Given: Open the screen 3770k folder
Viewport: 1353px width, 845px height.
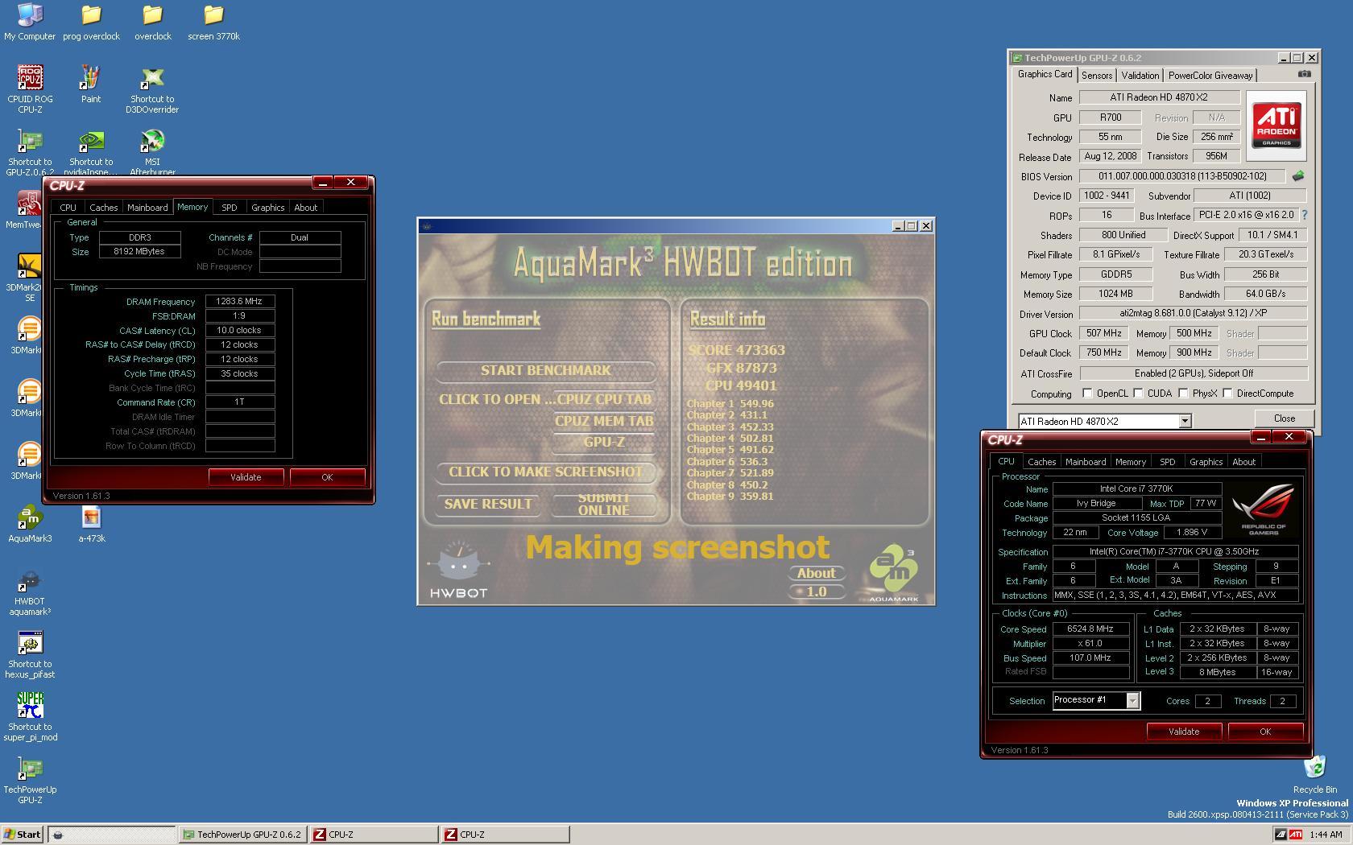Looking at the screenshot, I should (x=213, y=22).
